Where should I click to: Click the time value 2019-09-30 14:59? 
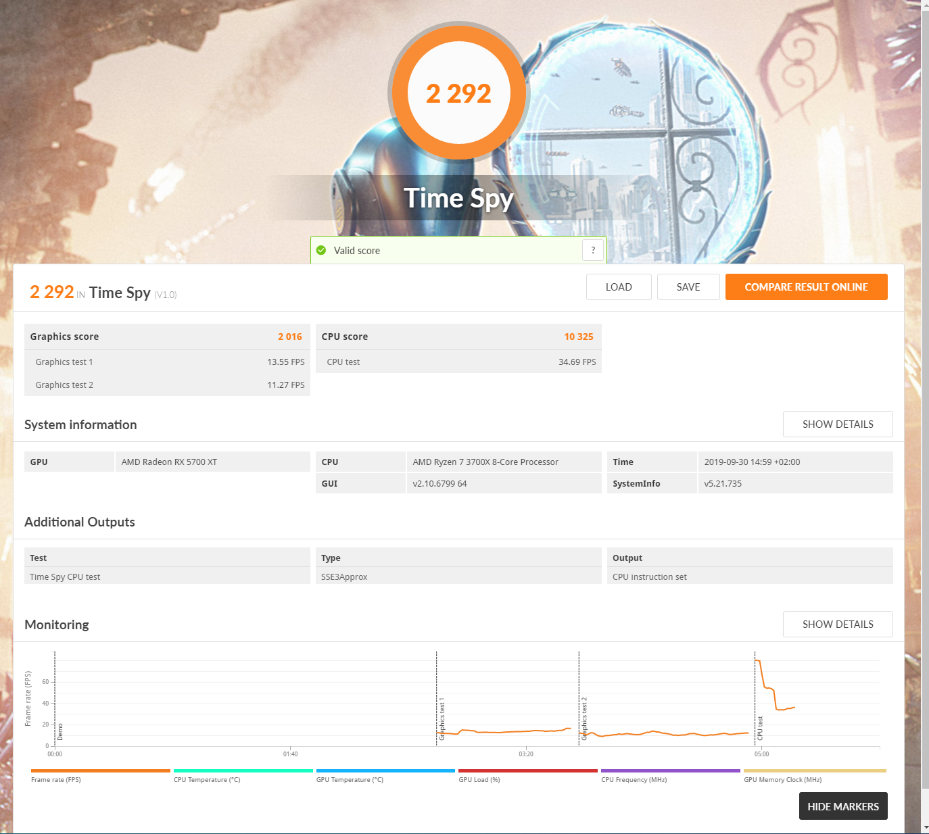tap(752, 462)
